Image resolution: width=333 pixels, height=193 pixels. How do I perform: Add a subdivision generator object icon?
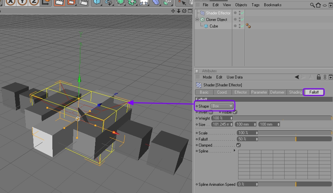120,2
